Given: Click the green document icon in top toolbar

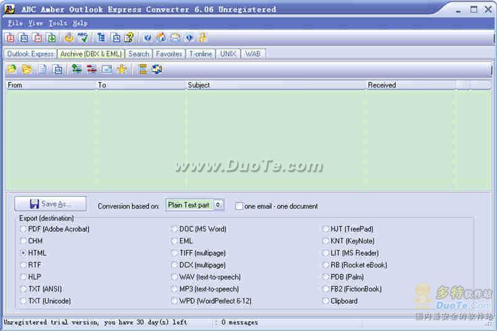Looking at the screenshot, I should coord(52,38).
